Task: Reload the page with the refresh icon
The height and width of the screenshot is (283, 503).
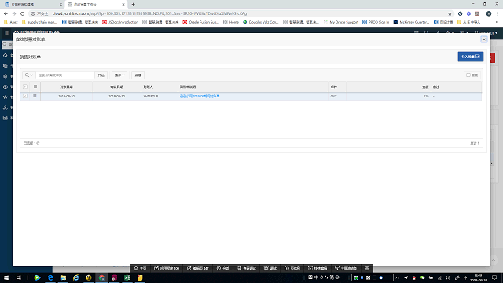Action: 23,13
